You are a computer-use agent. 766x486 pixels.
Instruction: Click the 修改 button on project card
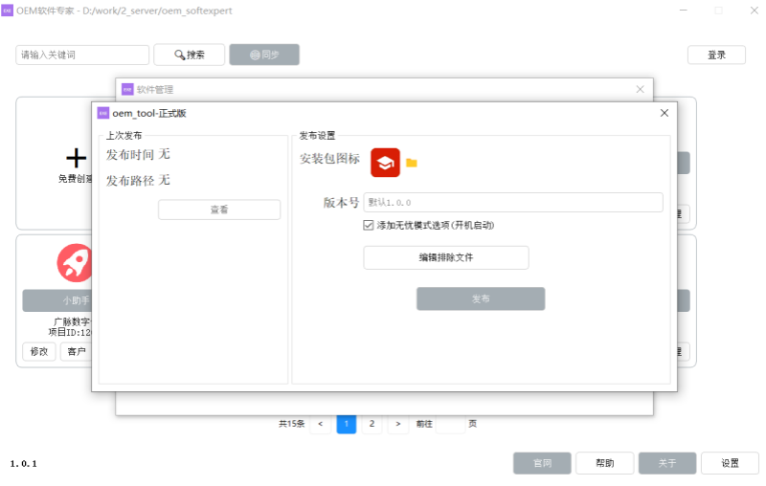(x=39, y=351)
